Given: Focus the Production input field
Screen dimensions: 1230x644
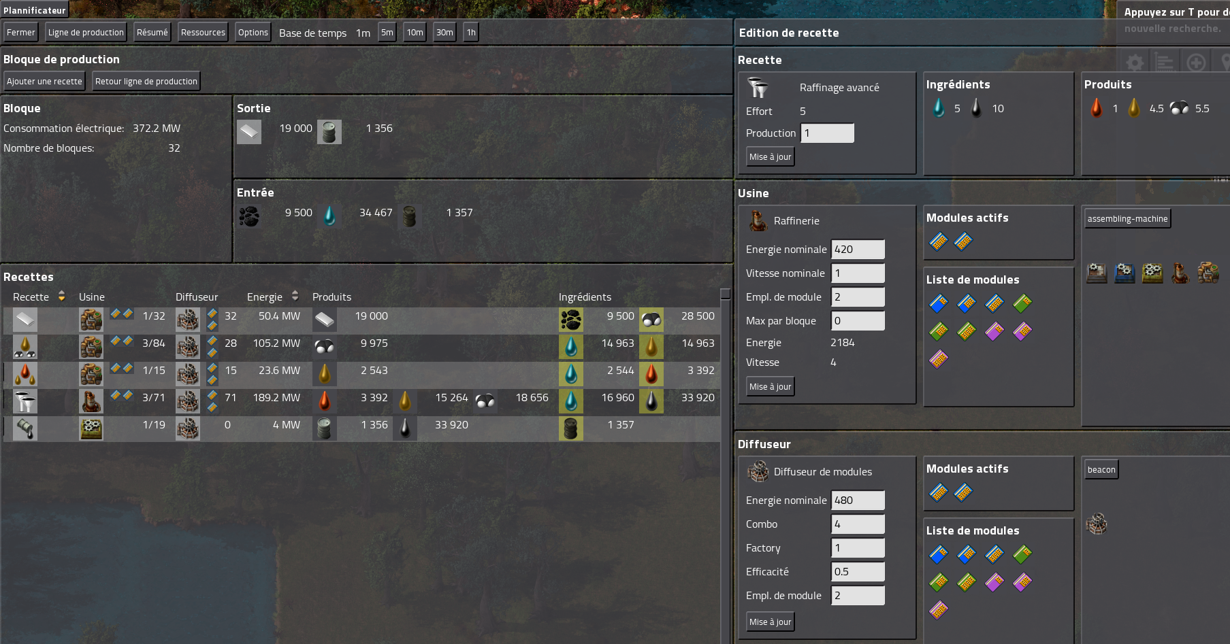Looking at the screenshot, I should (828, 133).
